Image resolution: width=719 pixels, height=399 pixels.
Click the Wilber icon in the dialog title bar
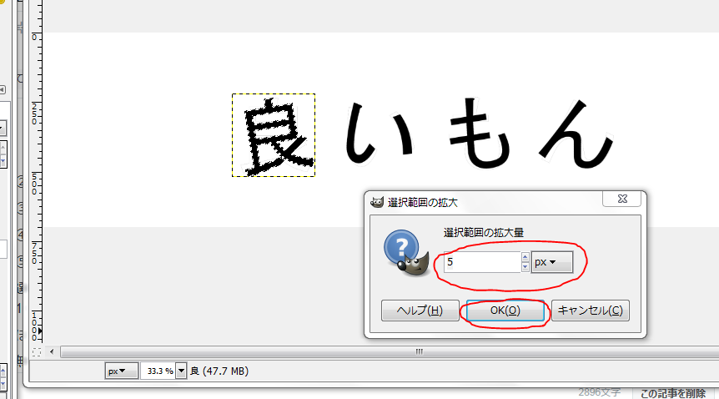(377, 203)
